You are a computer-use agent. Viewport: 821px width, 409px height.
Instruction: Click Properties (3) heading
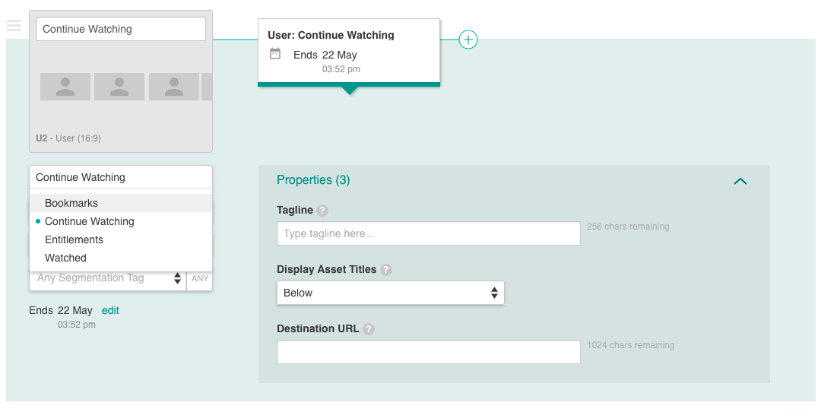(313, 180)
